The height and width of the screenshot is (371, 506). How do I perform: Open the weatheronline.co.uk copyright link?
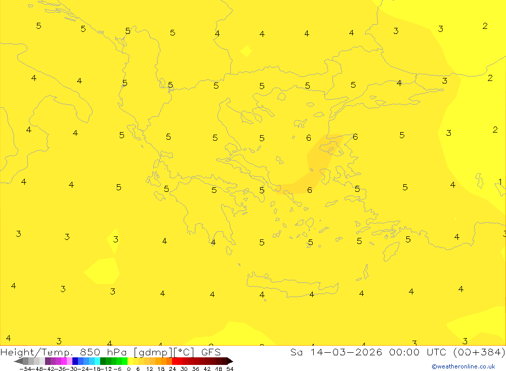pyautogui.click(x=463, y=366)
